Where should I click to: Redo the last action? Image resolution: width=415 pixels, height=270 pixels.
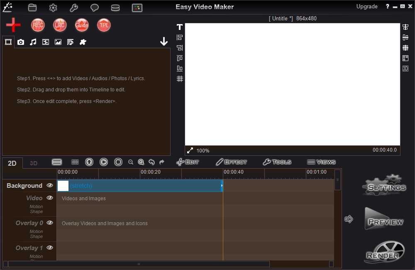[x=162, y=162]
